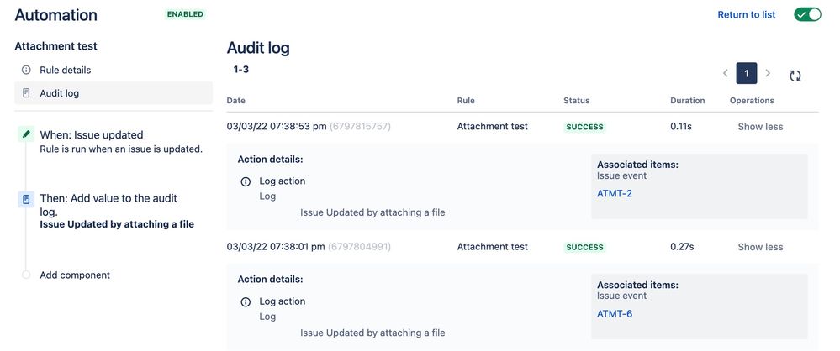Click info icon beside first Log action
840x351 pixels.
(246, 181)
